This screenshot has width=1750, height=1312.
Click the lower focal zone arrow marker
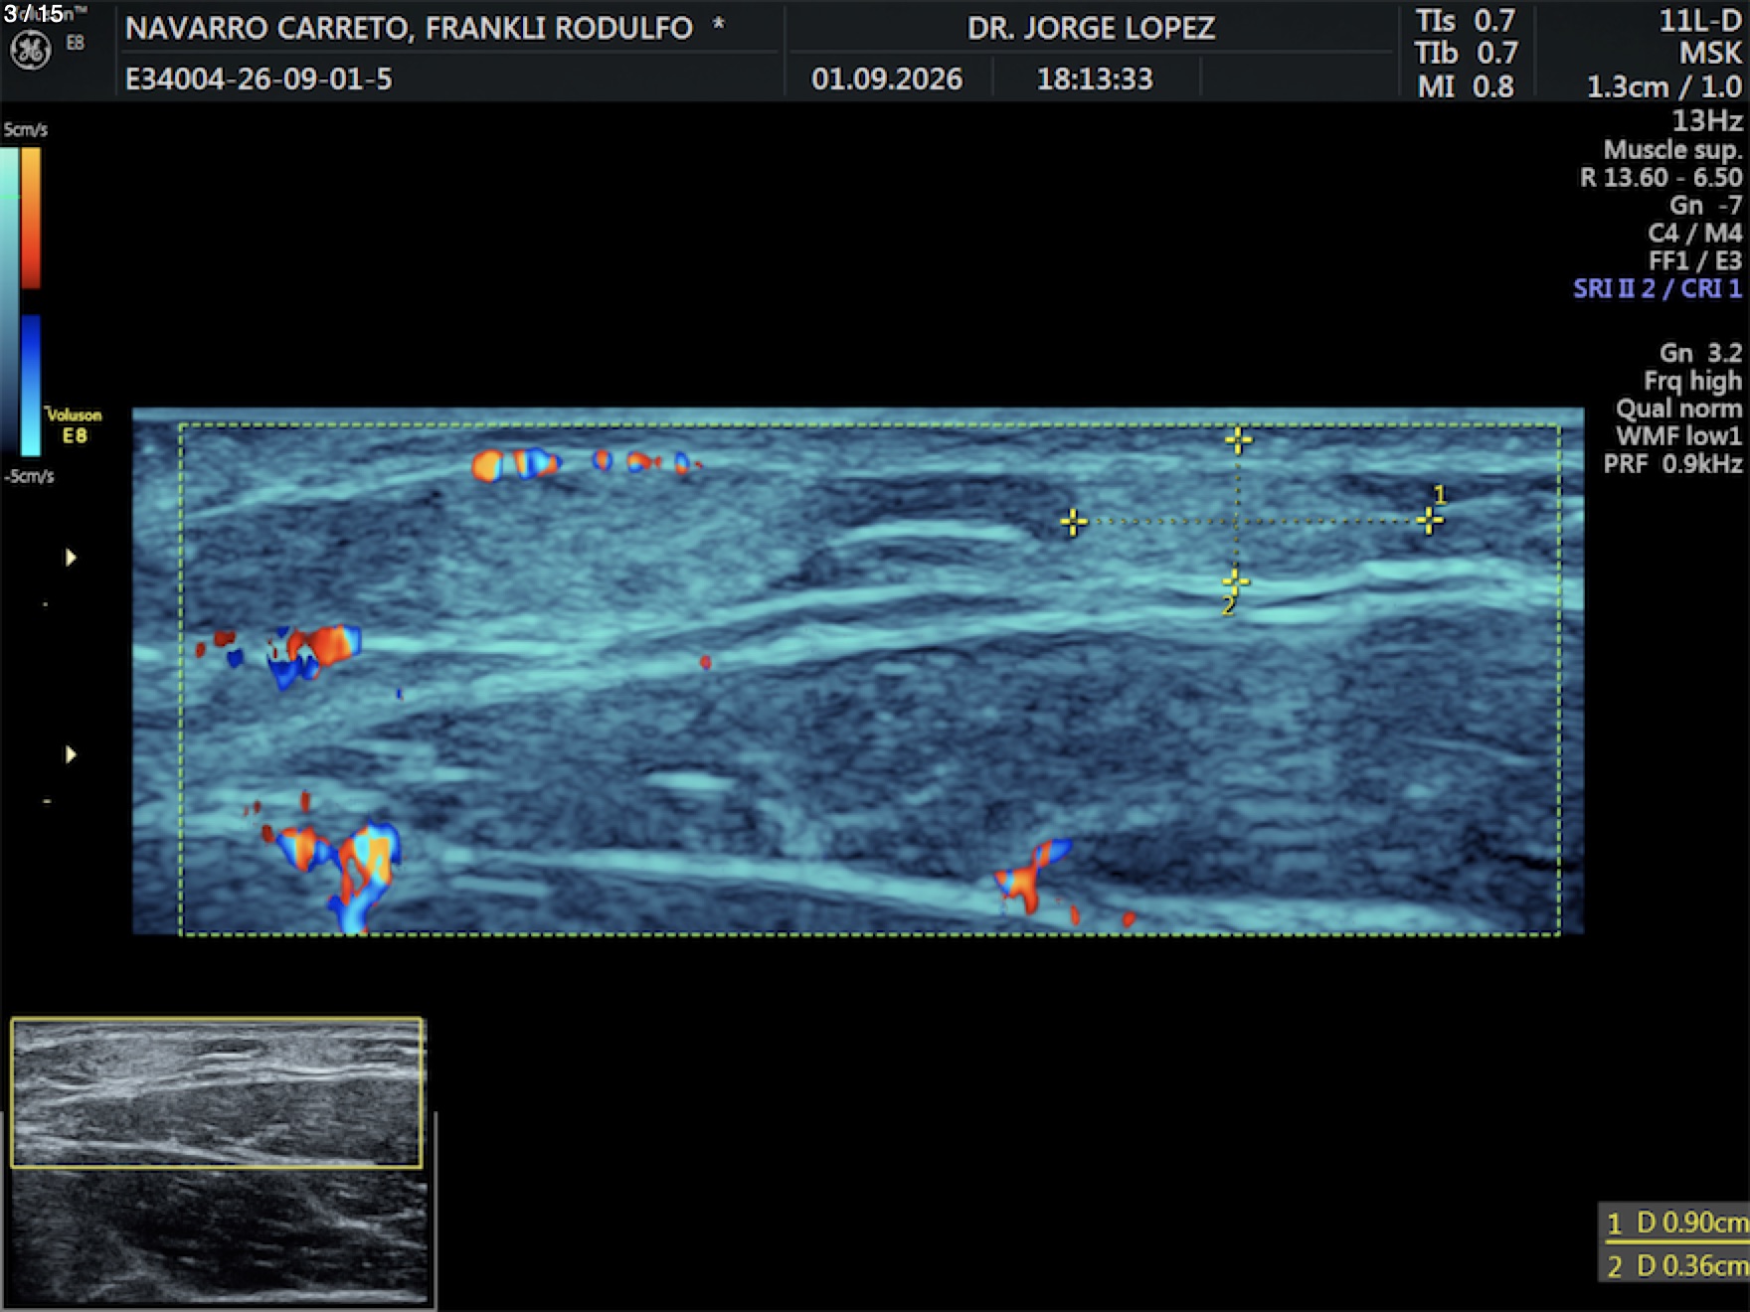click(71, 754)
